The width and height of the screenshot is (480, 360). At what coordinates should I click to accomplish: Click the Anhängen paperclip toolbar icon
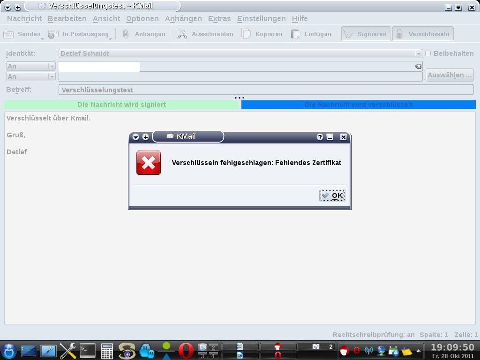pyautogui.click(x=126, y=34)
